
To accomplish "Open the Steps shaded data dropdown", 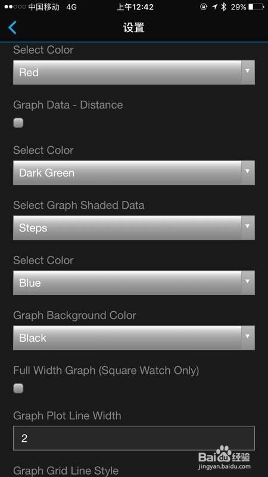I will [x=134, y=228].
